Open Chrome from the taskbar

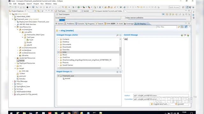point(69,113)
